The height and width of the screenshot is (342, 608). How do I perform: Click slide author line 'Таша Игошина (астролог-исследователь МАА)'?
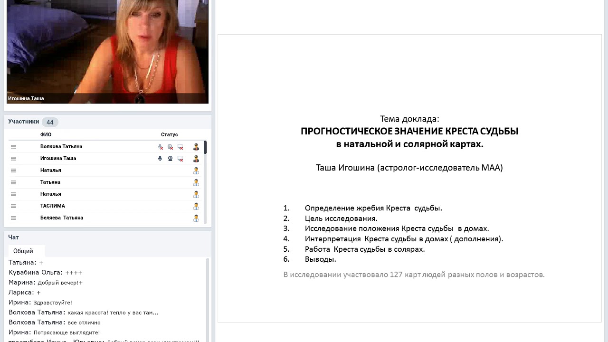(x=409, y=168)
